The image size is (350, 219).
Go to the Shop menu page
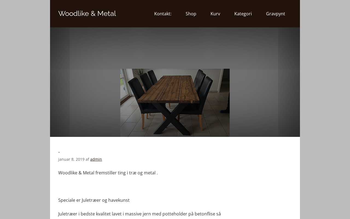(191, 14)
